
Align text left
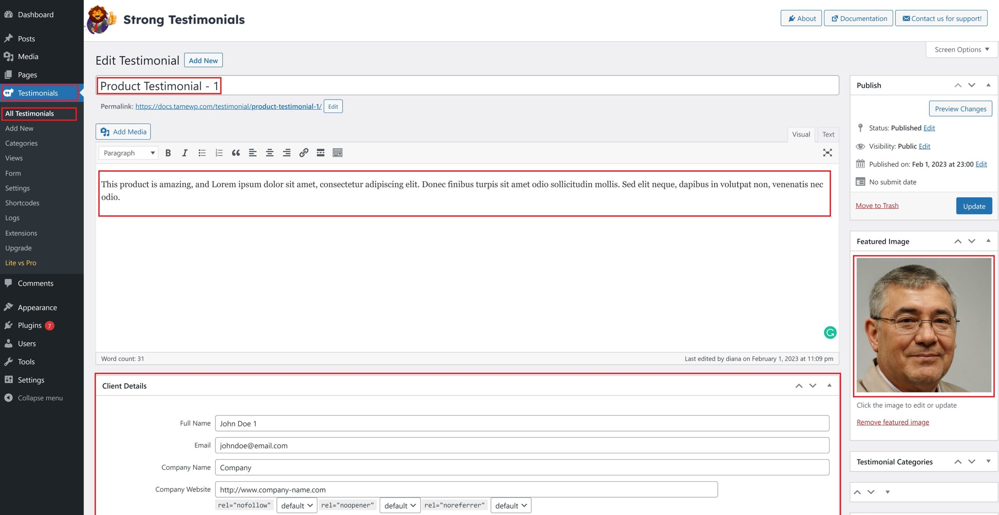(x=252, y=153)
